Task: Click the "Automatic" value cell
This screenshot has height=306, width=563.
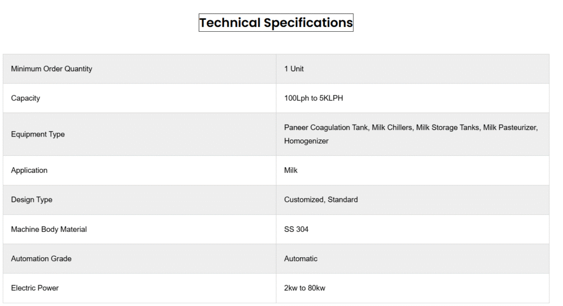Action: click(301, 259)
